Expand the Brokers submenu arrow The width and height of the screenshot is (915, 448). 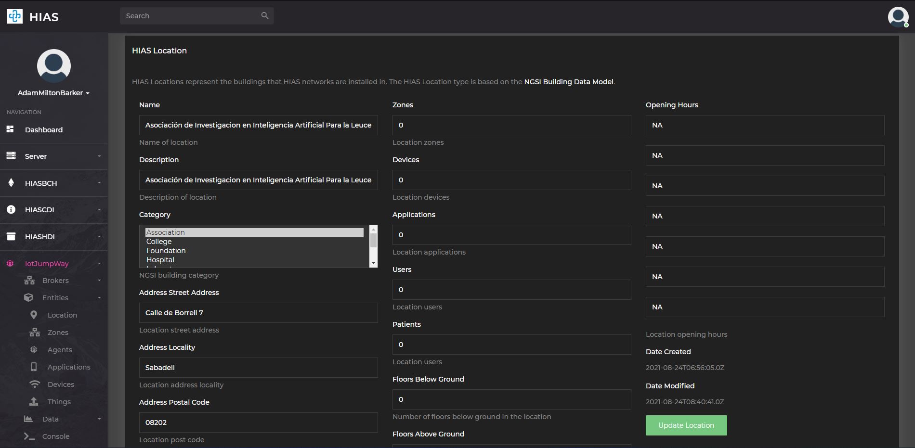99,281
